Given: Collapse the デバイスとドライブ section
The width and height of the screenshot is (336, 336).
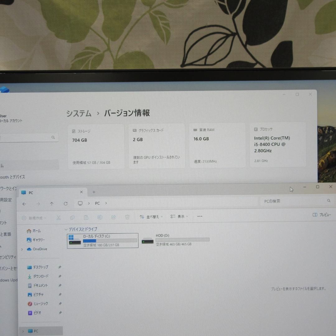Looking at the screenshot, I should coord(67,229).
